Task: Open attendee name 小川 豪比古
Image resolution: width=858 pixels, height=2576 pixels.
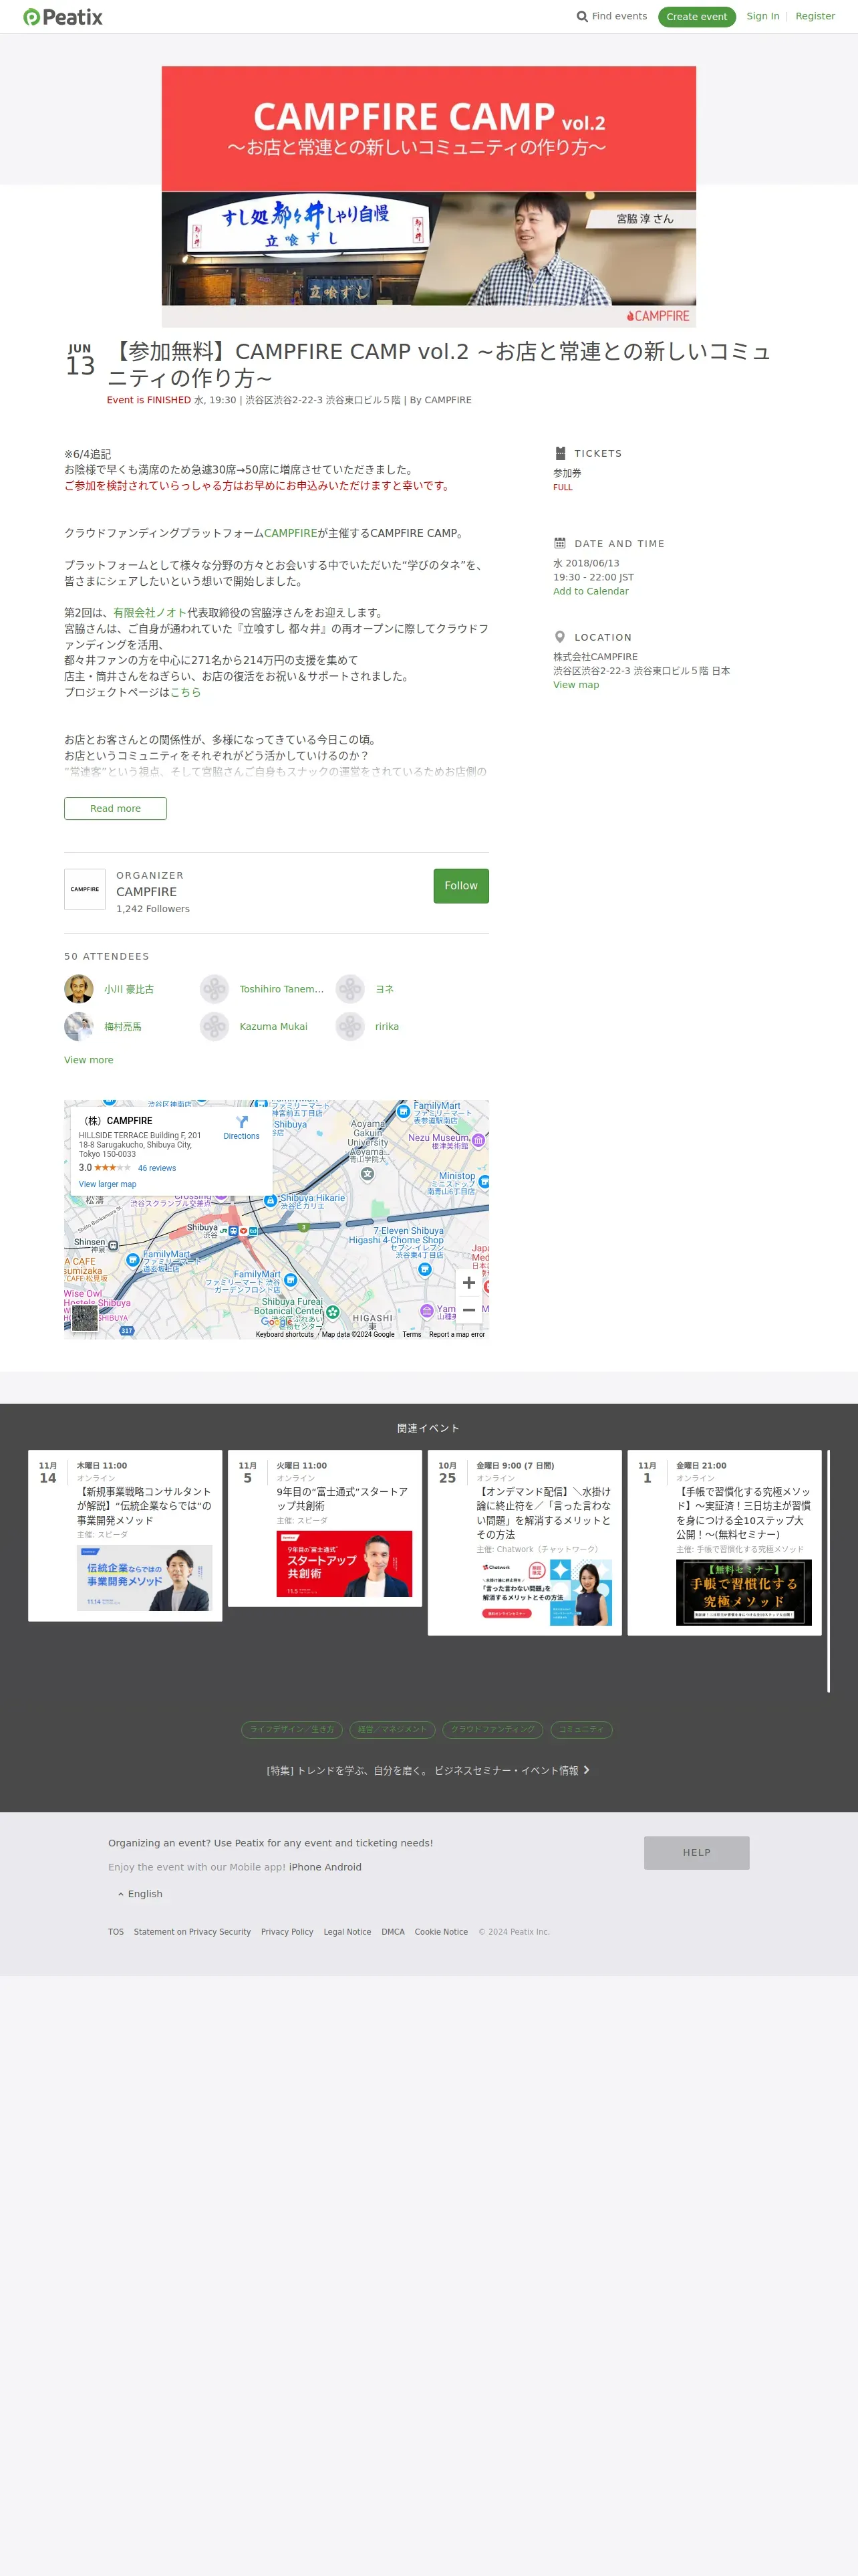Action: pyautogui.click(x=129, y=989)
